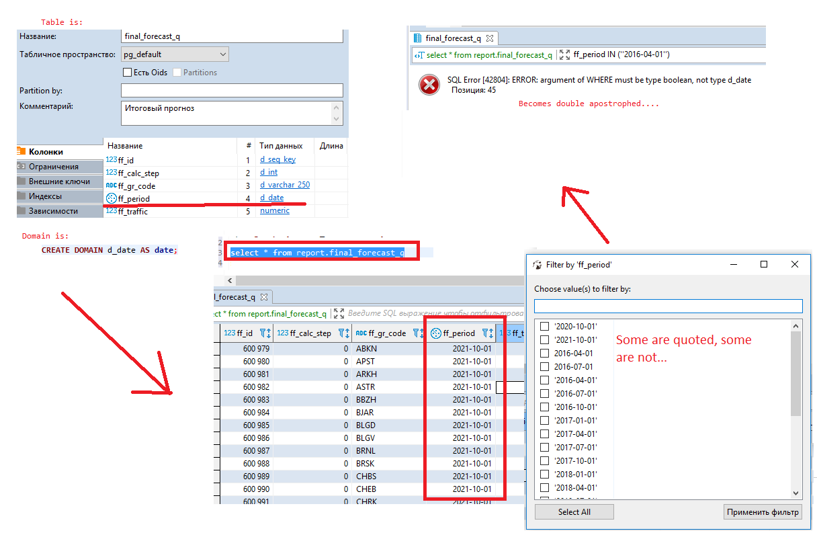Click the Partition by input field

pyautogui.click(x=232, y=90)
